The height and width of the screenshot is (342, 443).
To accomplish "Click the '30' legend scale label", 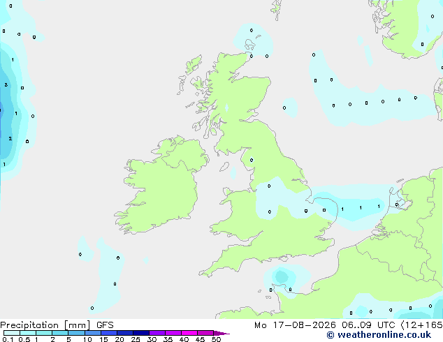I will point(152,339).
